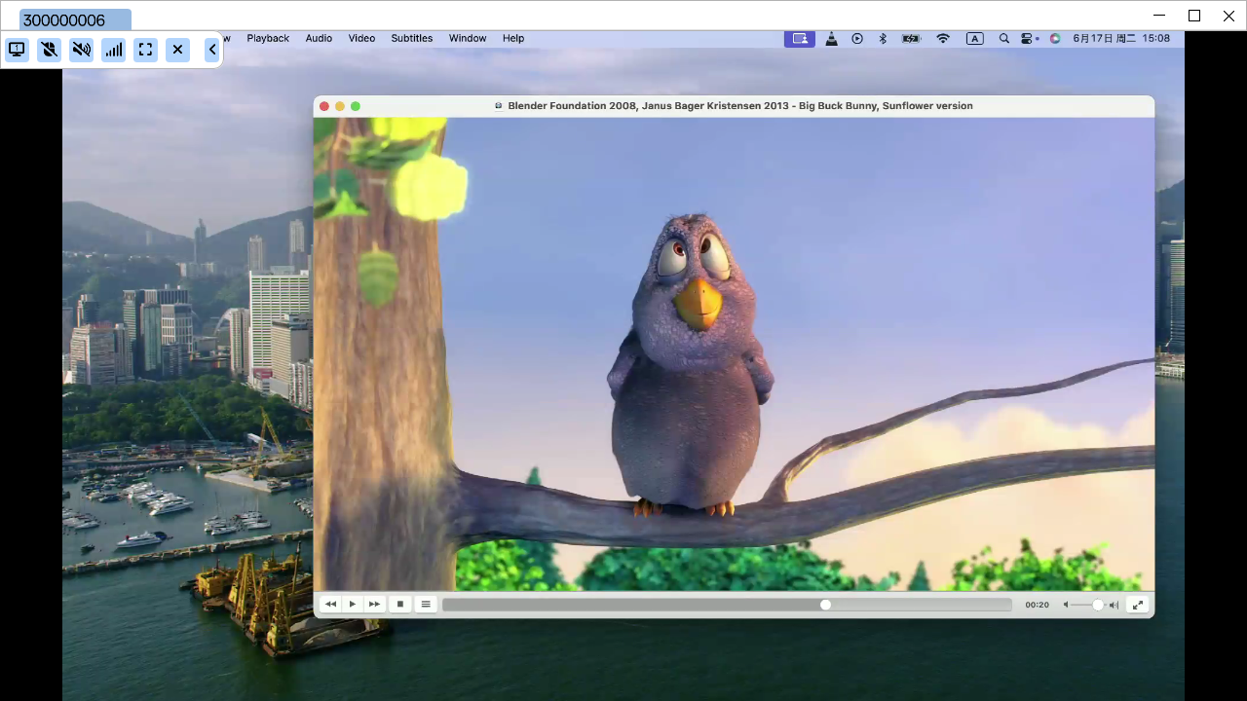The width and height of the screenshot is (1247, 701).
Task: Open Spotlight search magnifier icon
Action: tap(1004, 39)
